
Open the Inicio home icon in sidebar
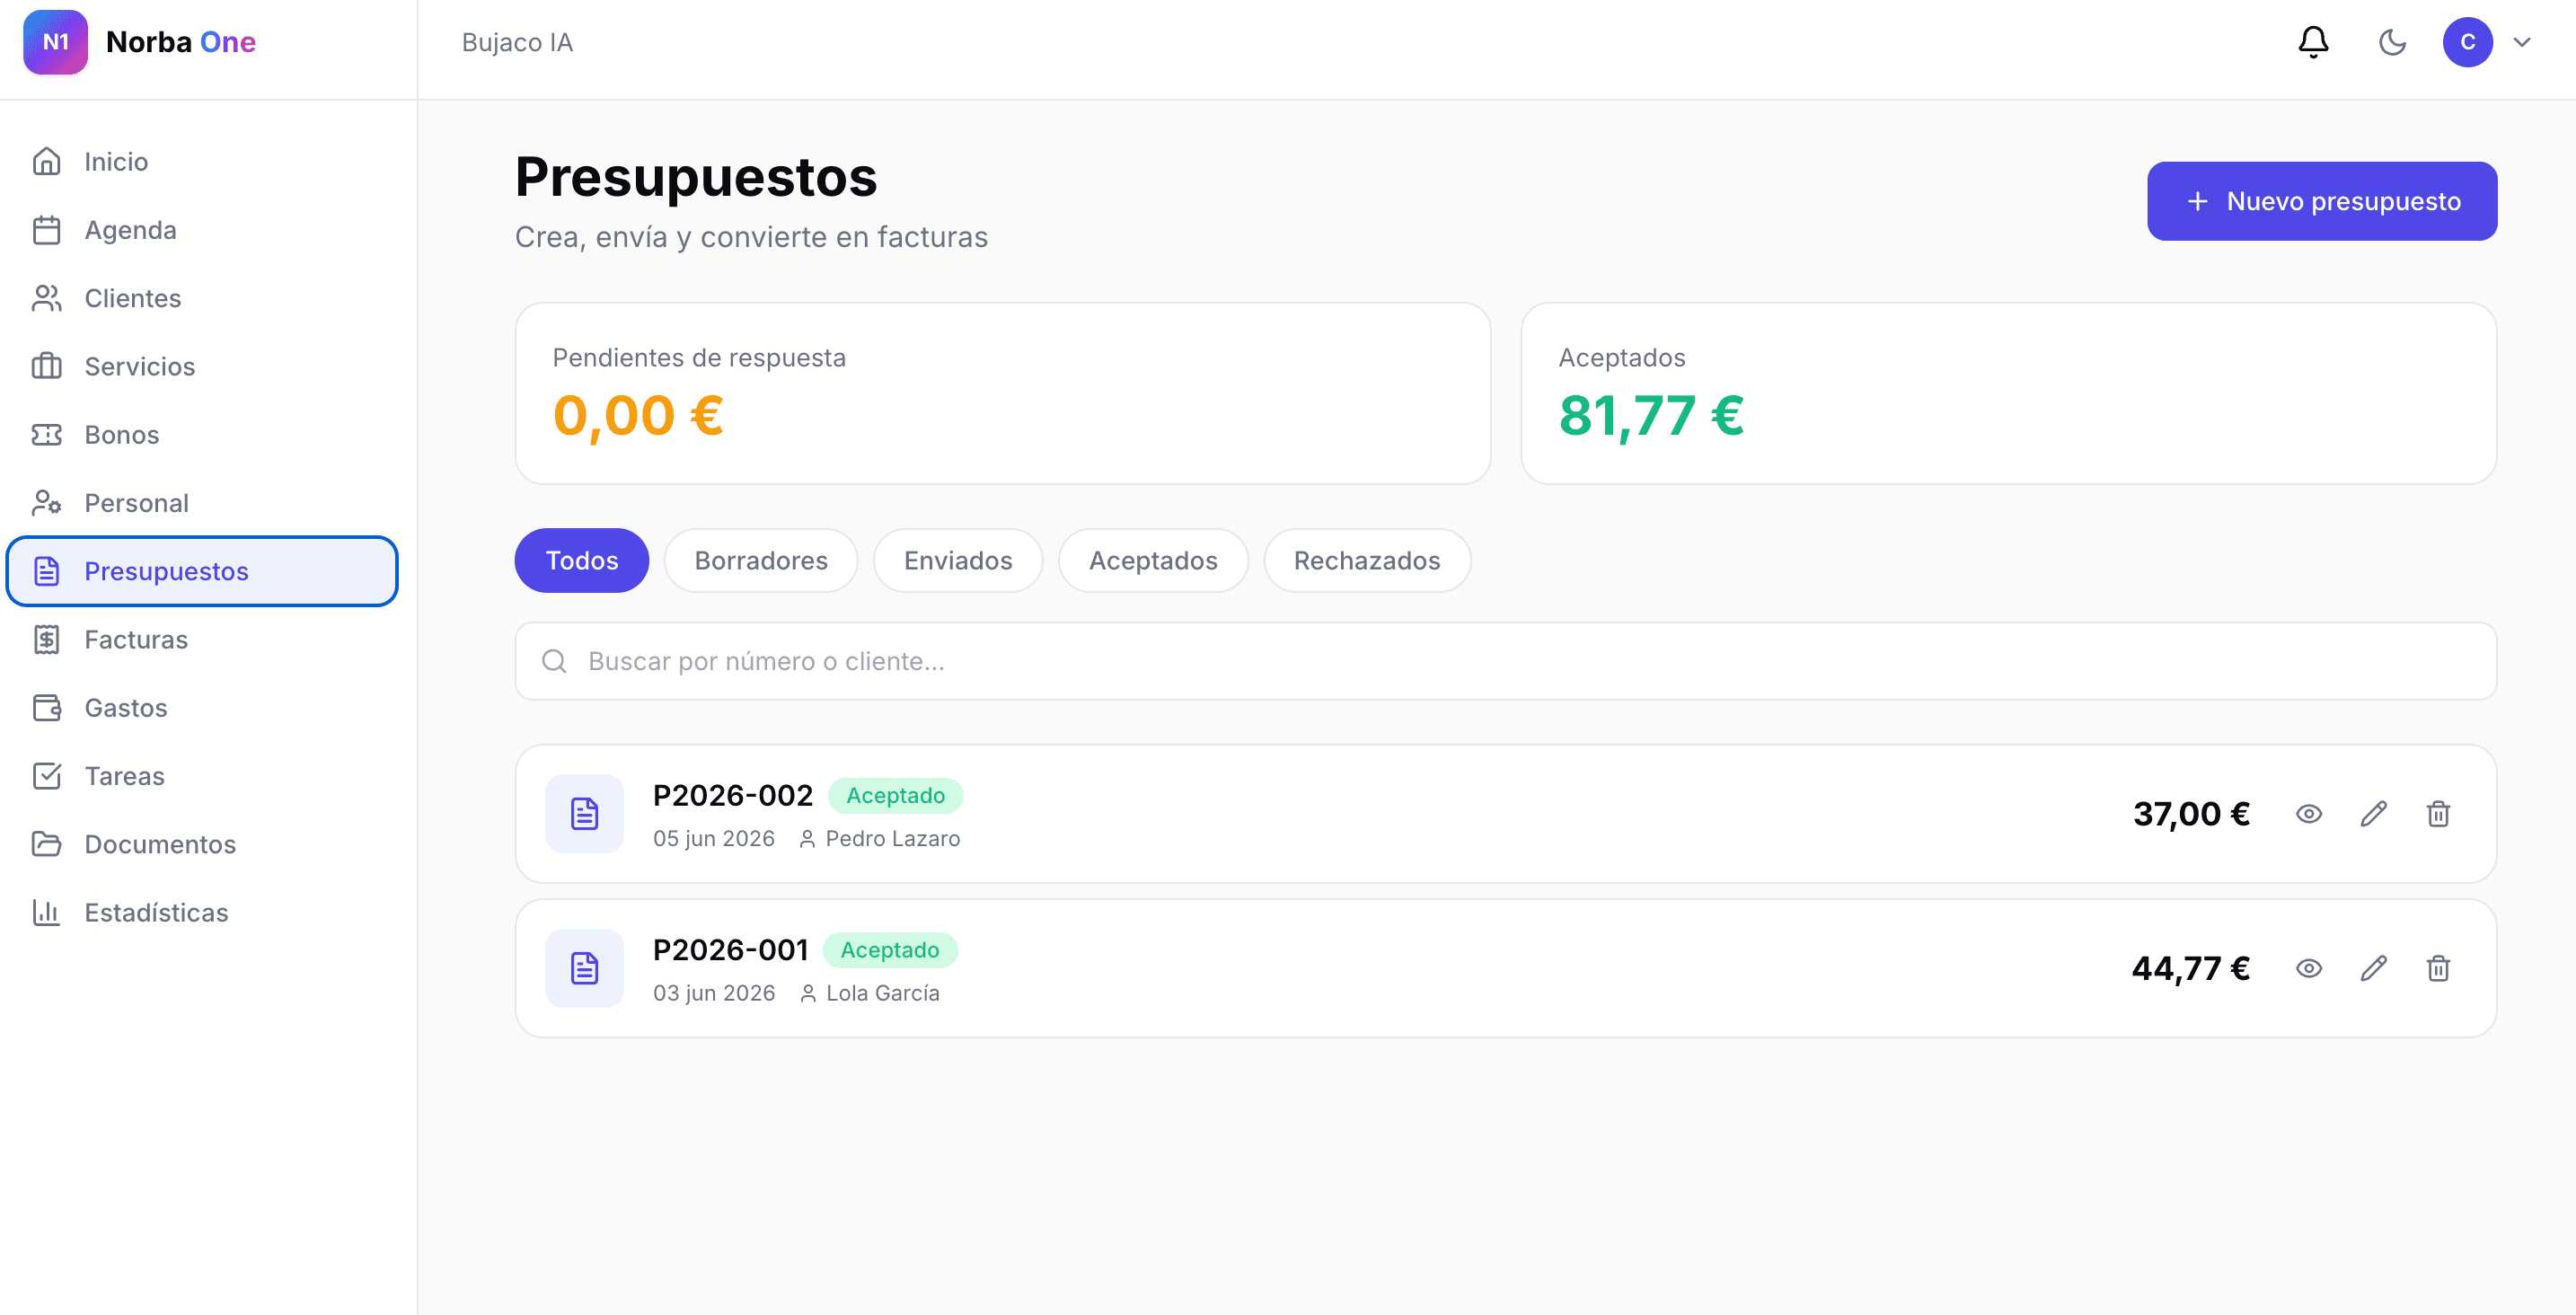click(46, 161)
